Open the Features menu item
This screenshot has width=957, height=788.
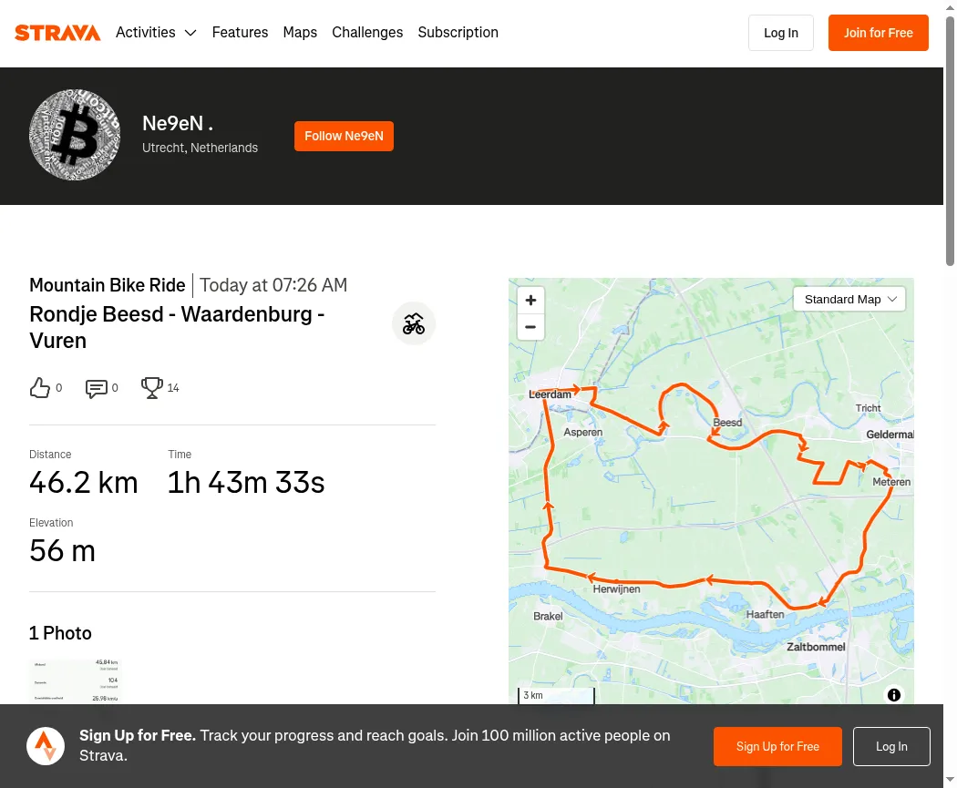tap(240, 32)
